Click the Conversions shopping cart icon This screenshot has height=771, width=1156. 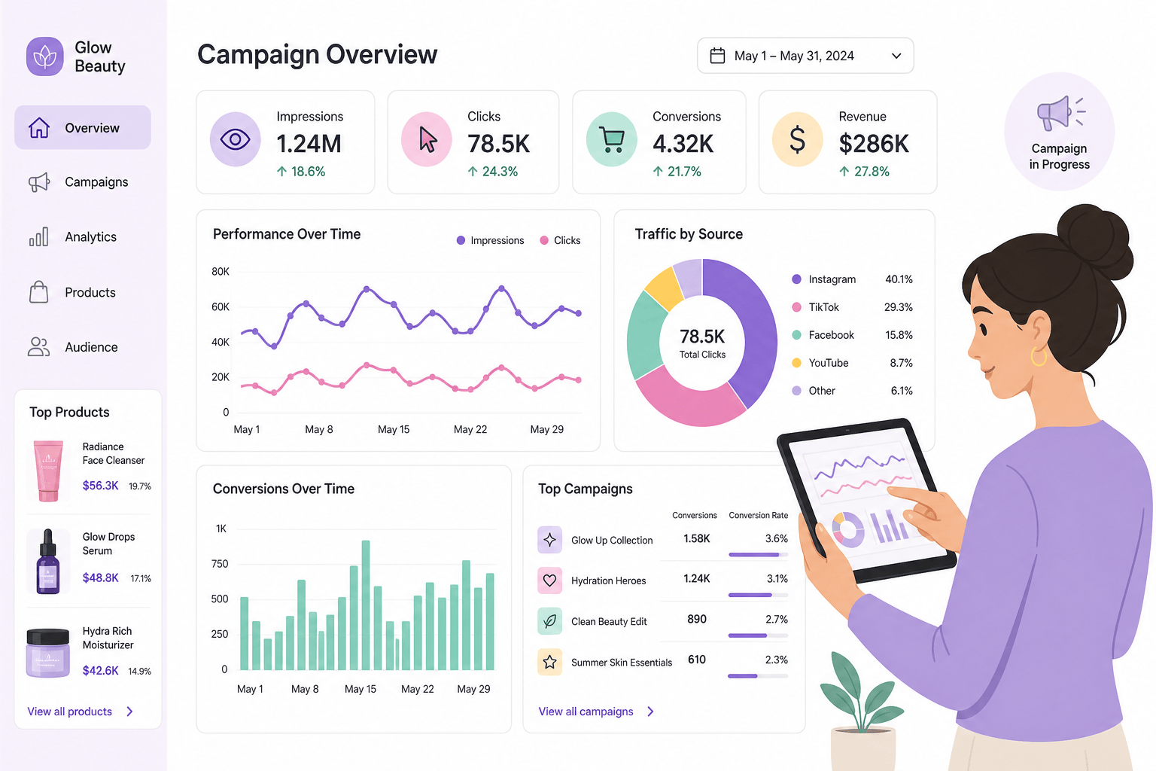click(612, 139)
